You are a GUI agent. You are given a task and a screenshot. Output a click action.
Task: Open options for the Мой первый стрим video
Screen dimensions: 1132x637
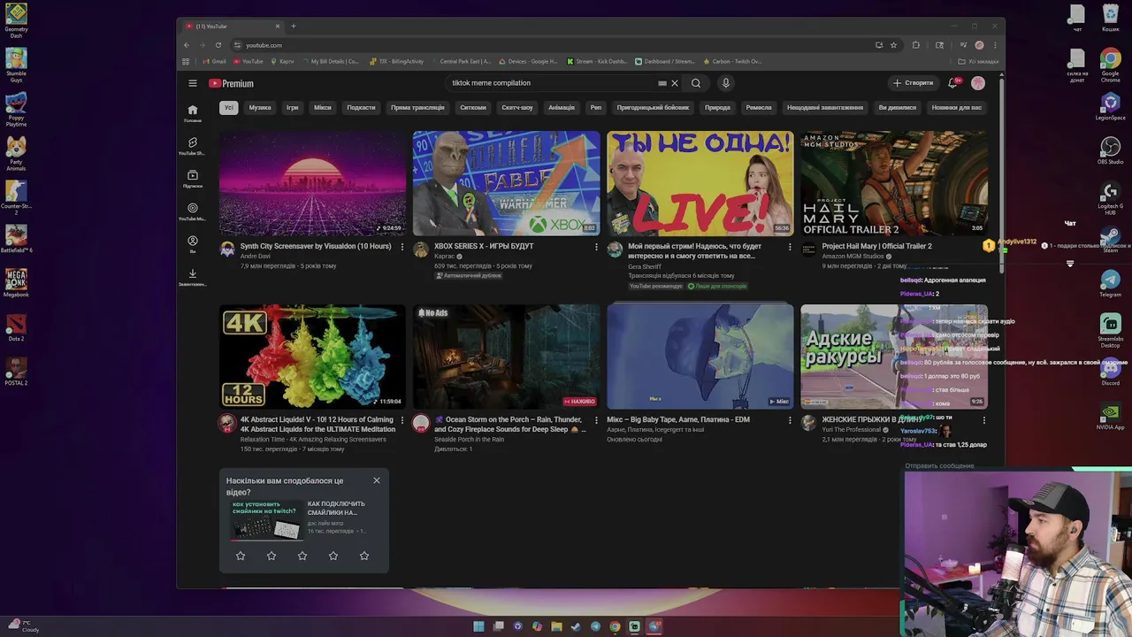pos(790,247)
